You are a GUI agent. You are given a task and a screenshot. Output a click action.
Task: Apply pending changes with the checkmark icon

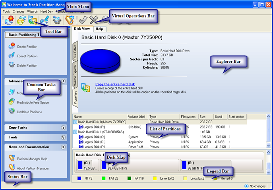pyautogui.click(x=83, y=20)
